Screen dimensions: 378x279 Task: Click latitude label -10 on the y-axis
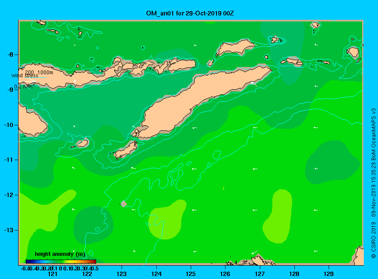(x=8, y=125)
